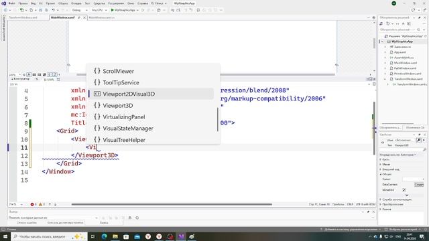Collapse the Общие properties category
This screenshot has height=241, width=429.
381,174
